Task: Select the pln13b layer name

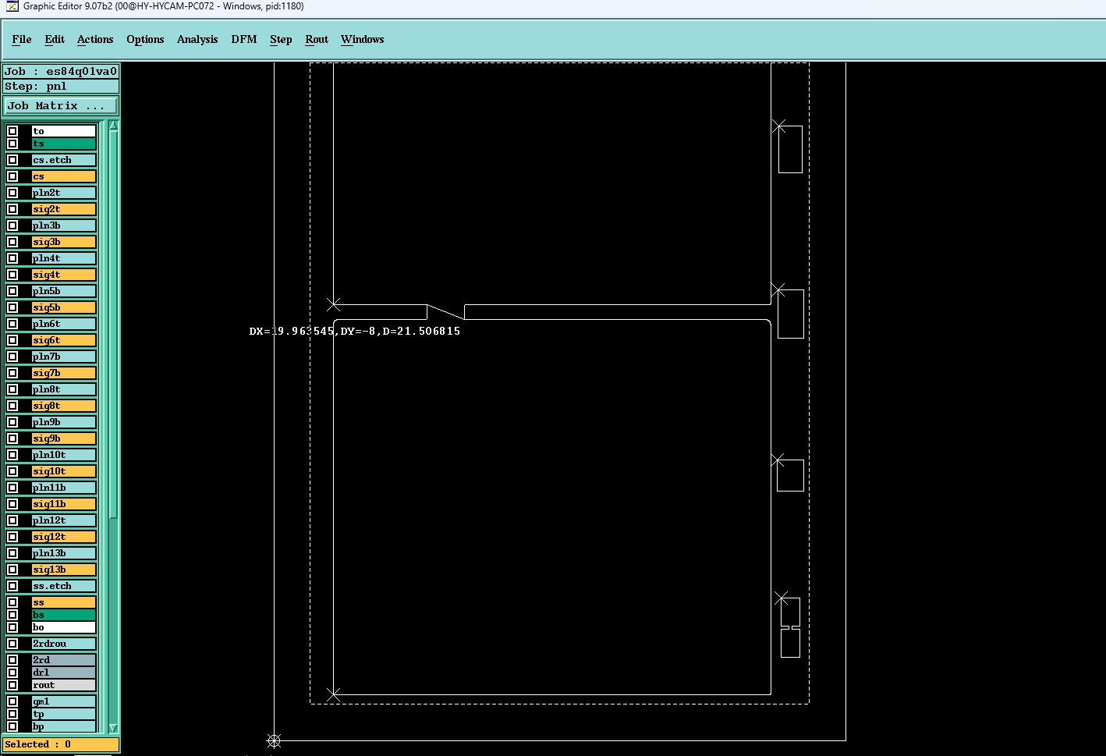Action: tap(64, 553)
